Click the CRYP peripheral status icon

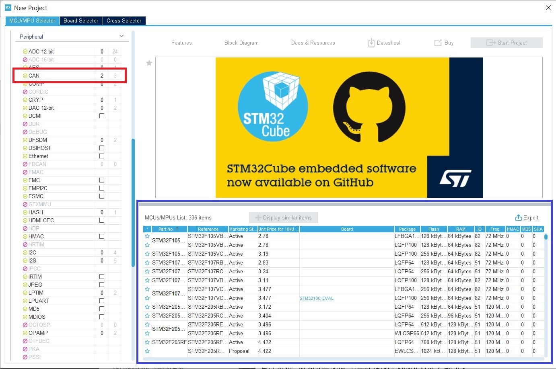pyautogui.click(x=25, y=100)
